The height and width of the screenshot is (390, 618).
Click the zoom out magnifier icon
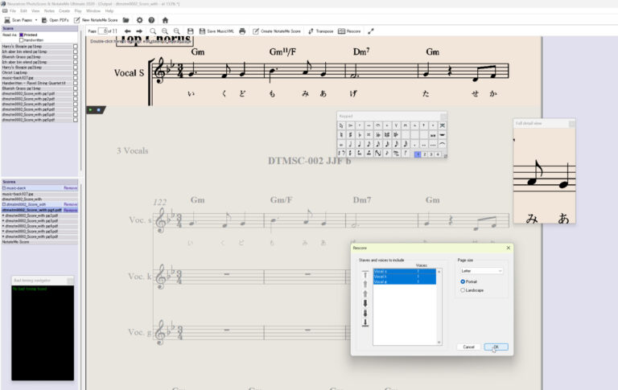pos(176,31)
